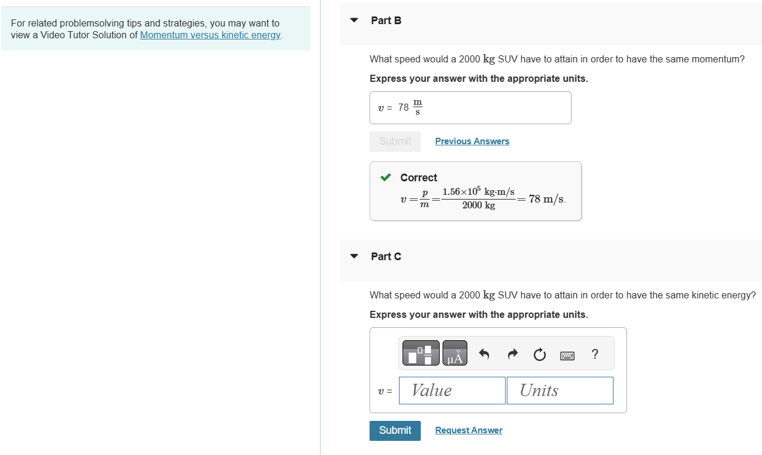The width and height of the screenshot is (762, 455).
Task: Undo the last equation entry
Action: coord(484,353)
